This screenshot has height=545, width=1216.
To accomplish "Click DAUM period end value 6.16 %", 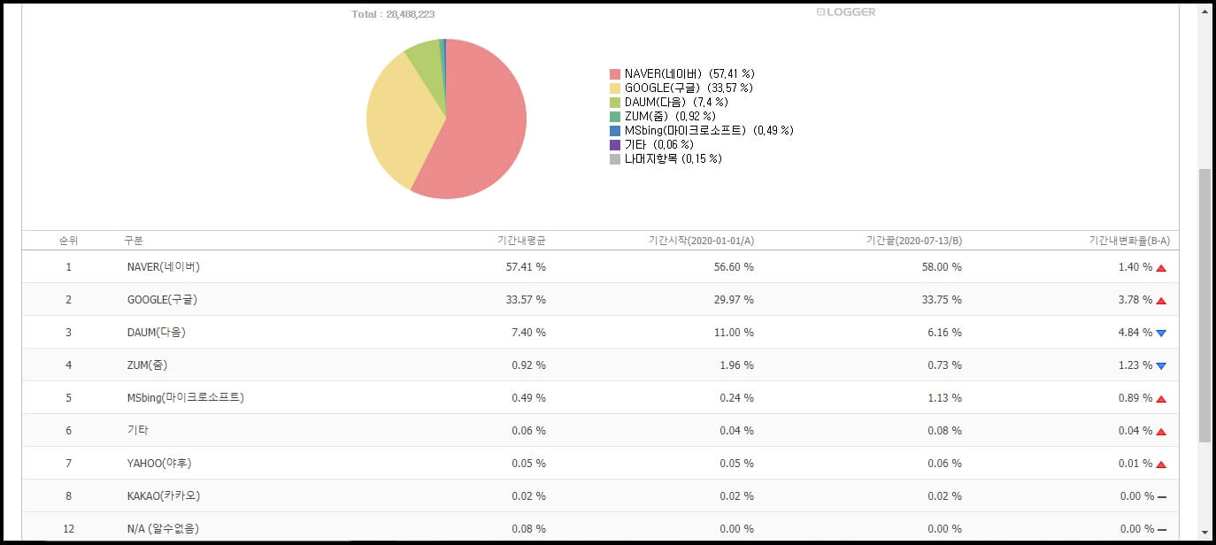I will [x=945, y=333].
